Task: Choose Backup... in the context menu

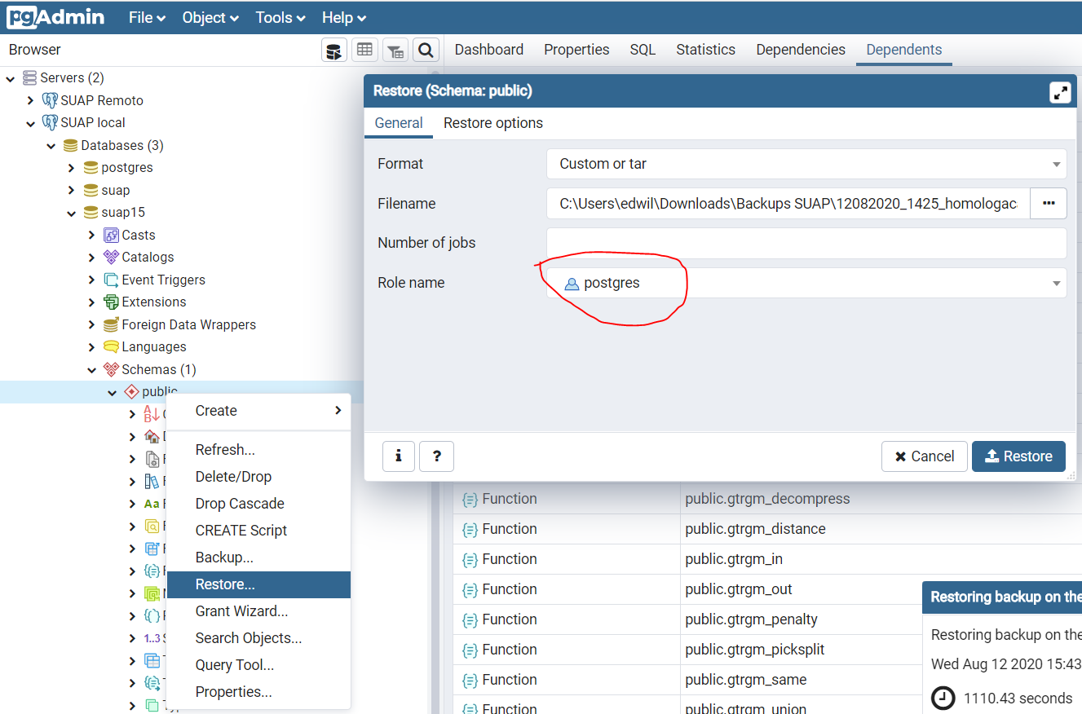Action: point(258,558)
